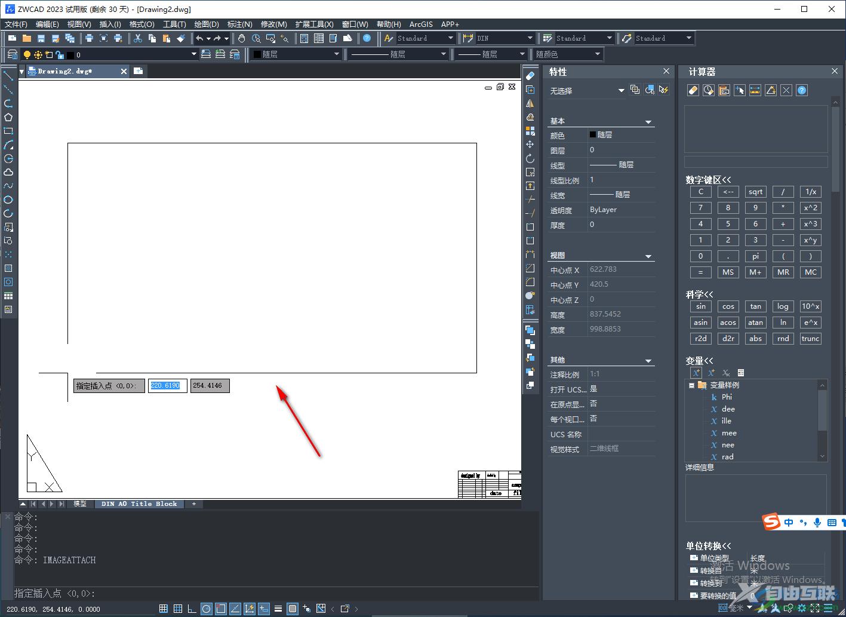This screenshot has height=617, width=846.
Task: Toggle Grid display in status bar
Action: coord(177,609)
